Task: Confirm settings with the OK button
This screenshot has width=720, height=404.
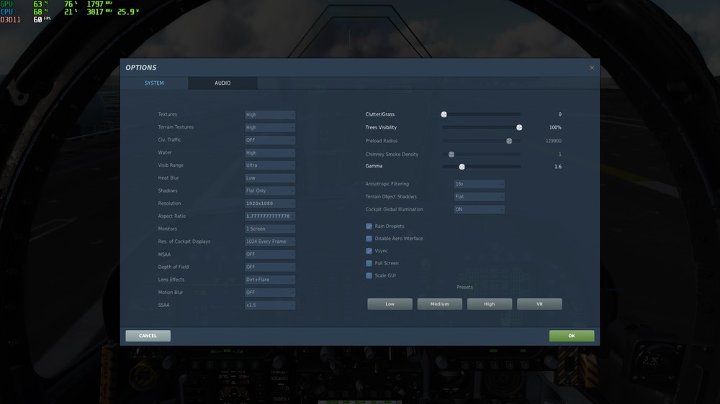Action: pos(572,336)
